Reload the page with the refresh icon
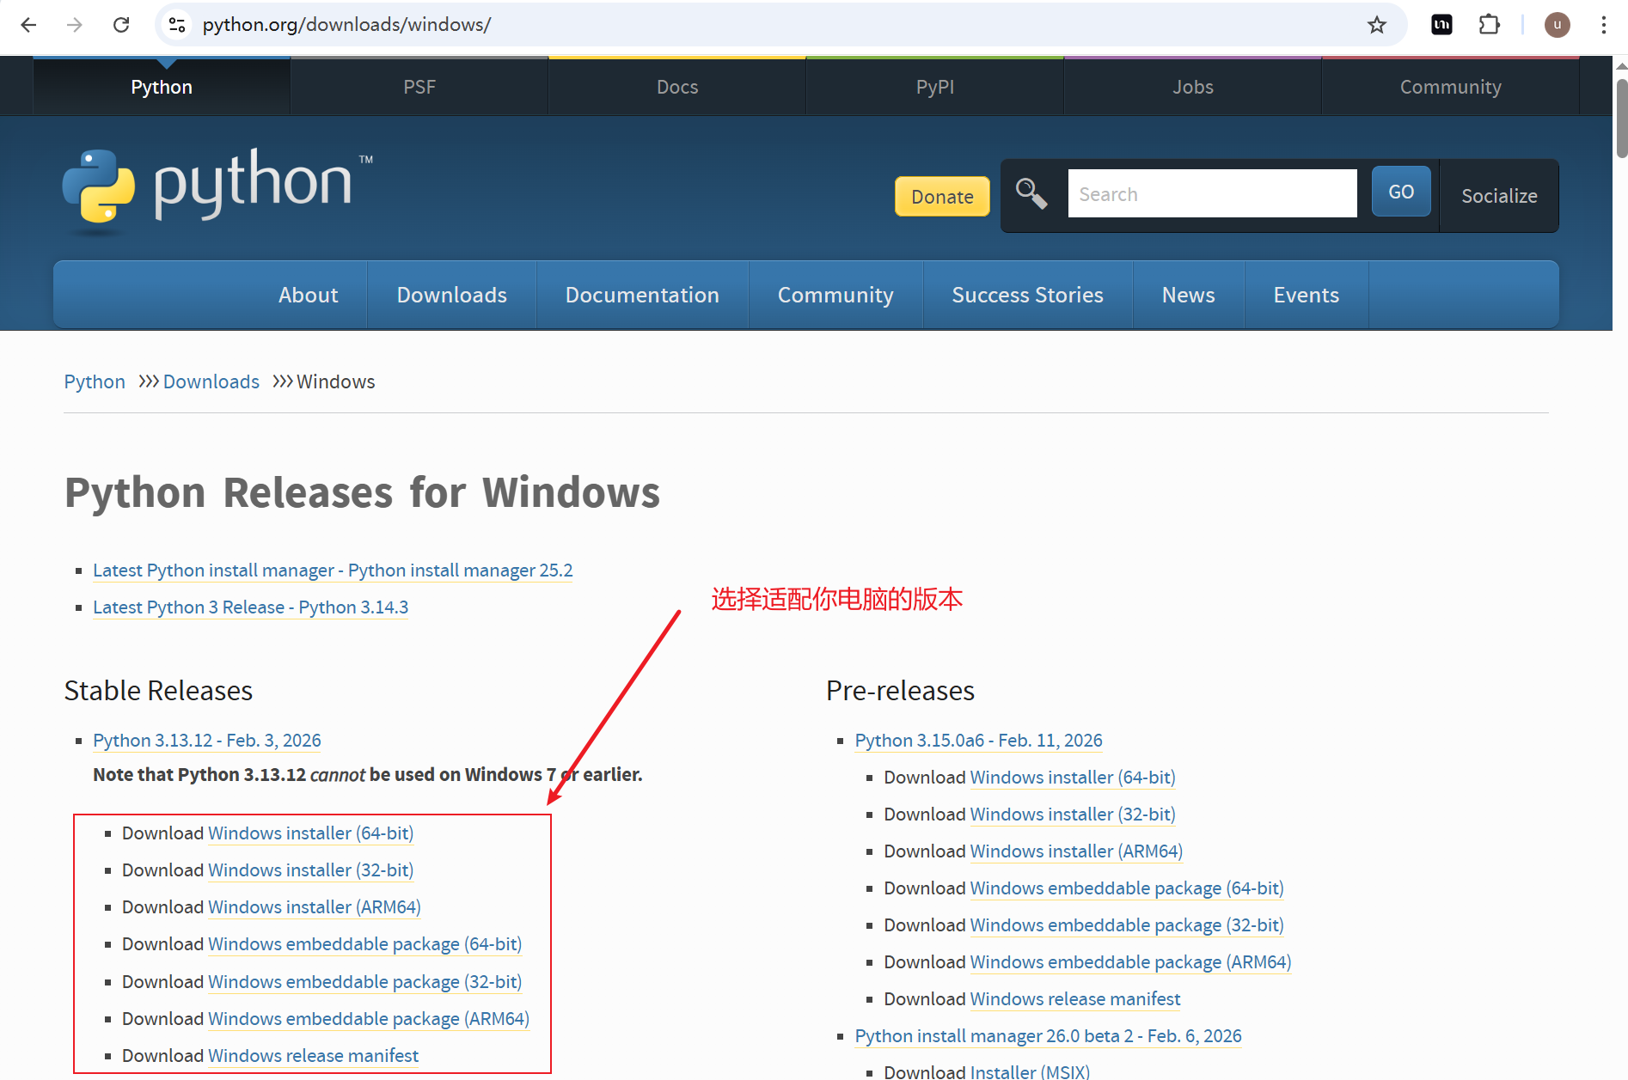The image size is (1628, 1080). coord(121,25)
